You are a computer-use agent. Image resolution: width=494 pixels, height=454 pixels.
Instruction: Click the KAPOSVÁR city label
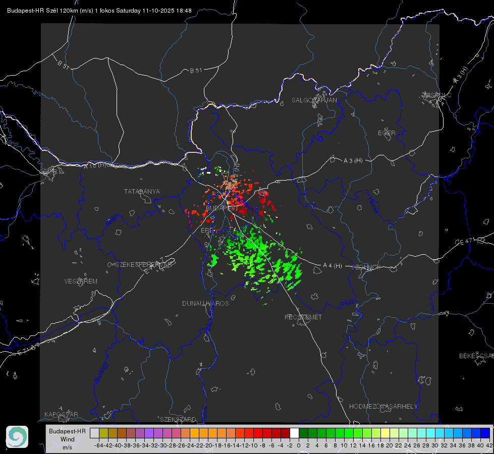tap(61, 414)
